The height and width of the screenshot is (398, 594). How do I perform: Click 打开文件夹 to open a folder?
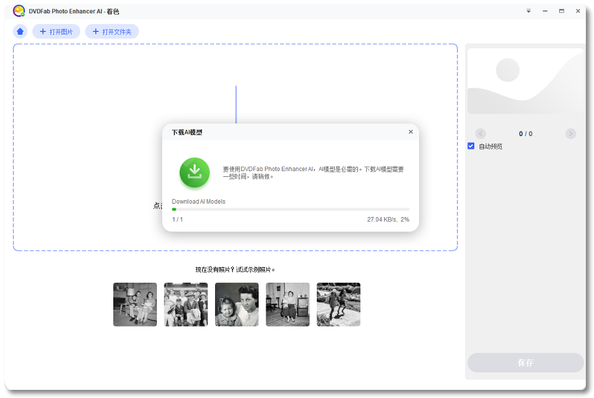(x=112, y=31)
